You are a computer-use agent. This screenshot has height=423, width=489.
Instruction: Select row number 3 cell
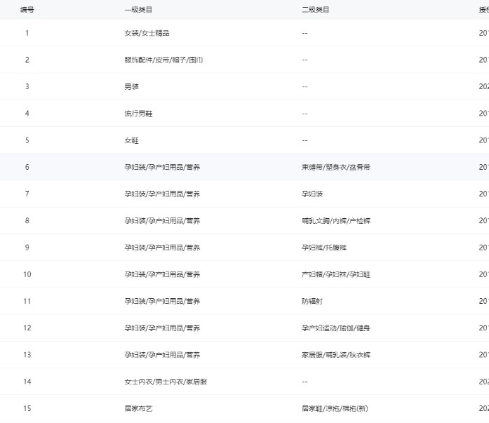27,87
